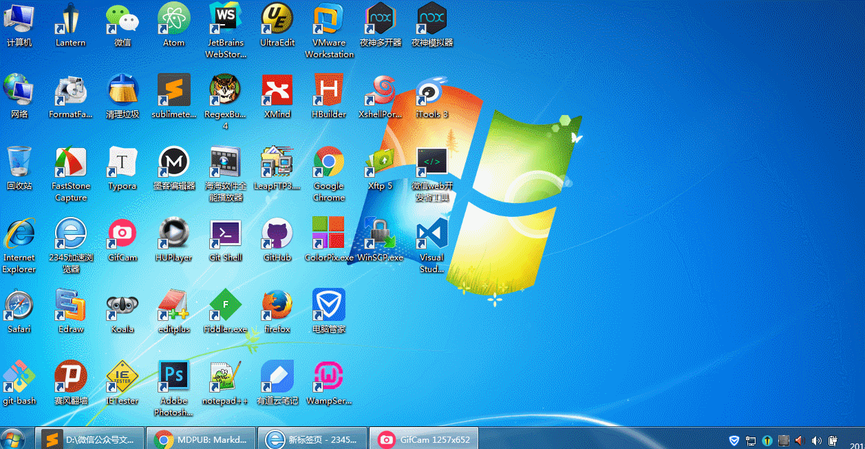Switch to MDPUB Chrome taskbar window
The height and width of the screenshot is (449, 865).
click(202, 439)
